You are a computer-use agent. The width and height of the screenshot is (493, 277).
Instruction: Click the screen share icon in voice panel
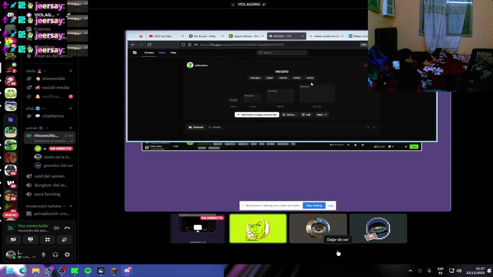click(x=30, y=239)
